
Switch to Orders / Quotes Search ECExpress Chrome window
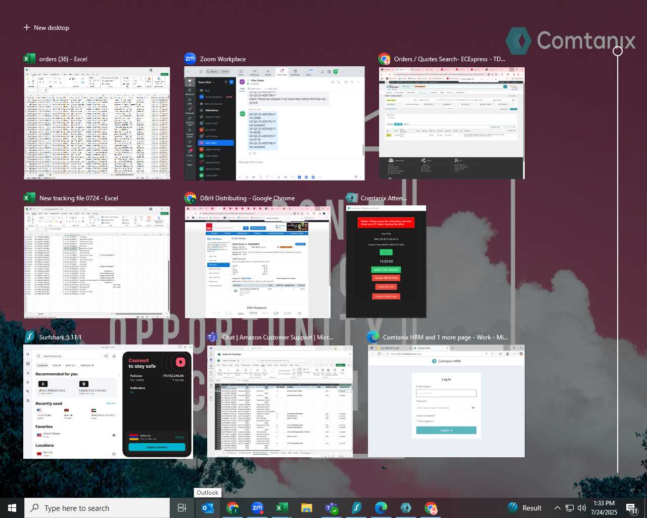tap(452, 123)
